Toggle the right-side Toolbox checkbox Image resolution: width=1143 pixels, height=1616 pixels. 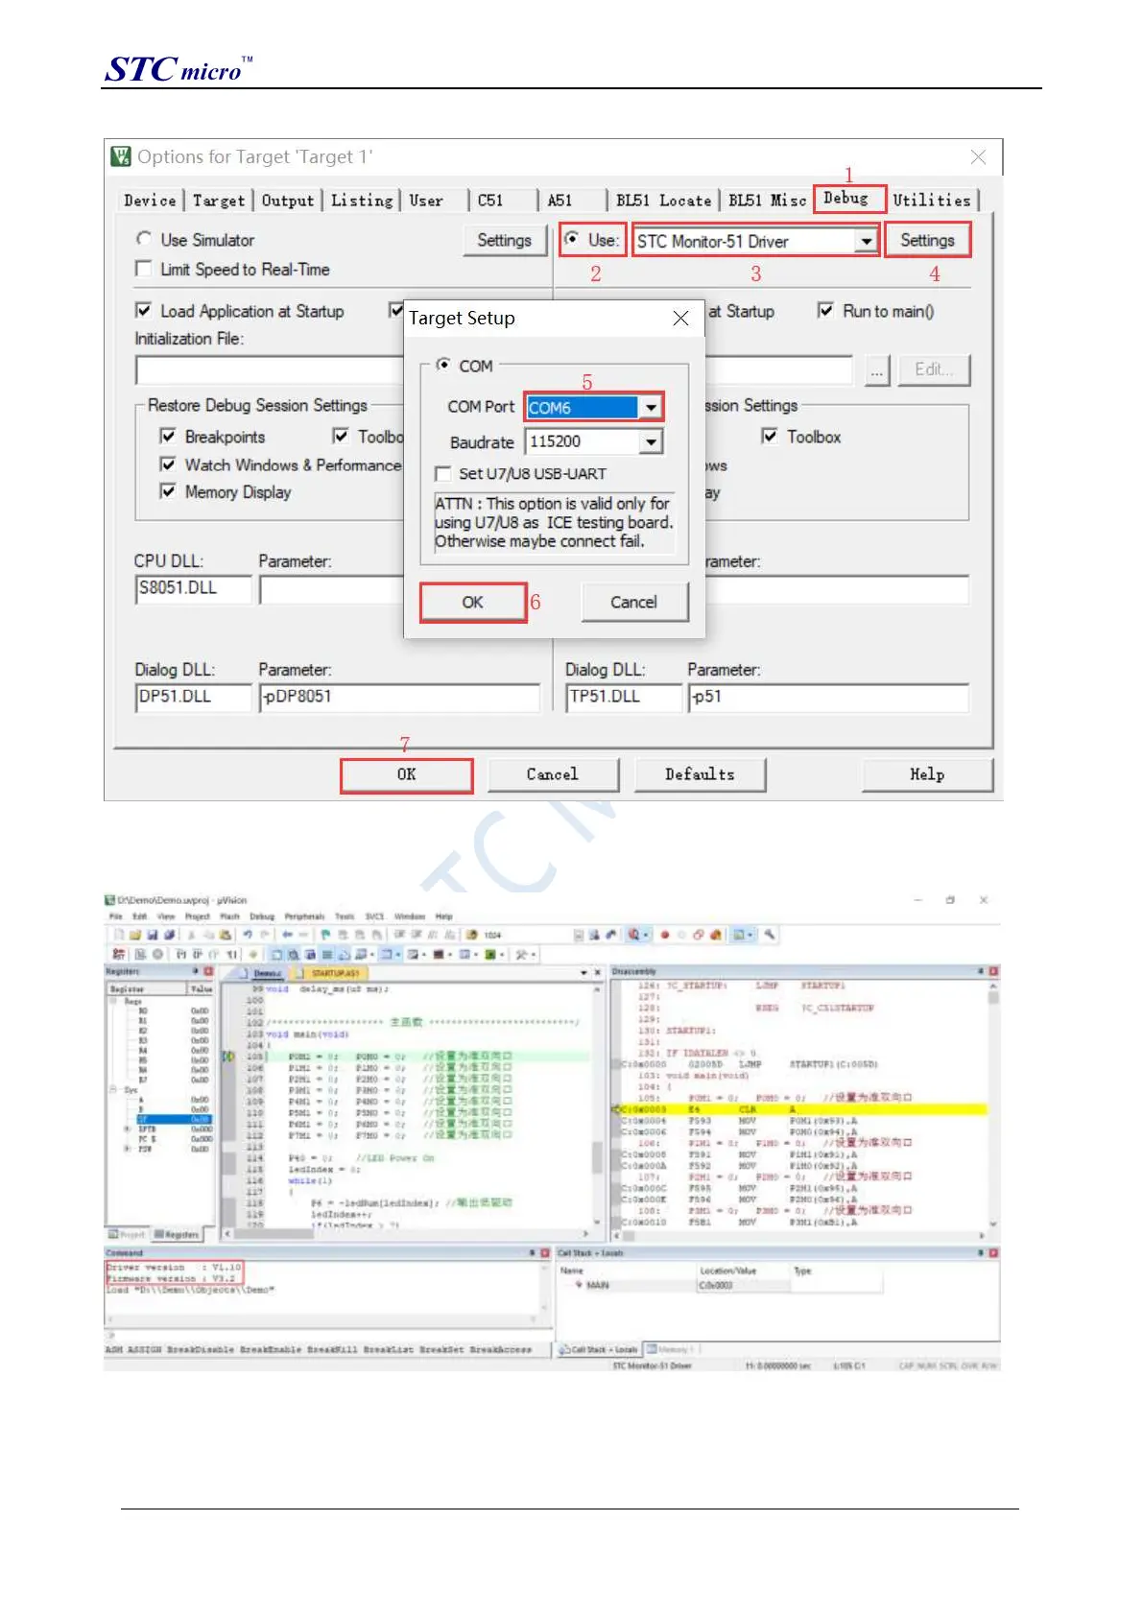770,436
